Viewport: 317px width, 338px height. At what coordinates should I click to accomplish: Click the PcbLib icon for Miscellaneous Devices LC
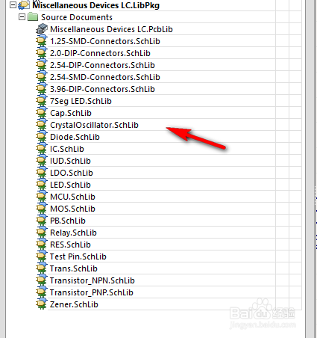tap(42, 29)
